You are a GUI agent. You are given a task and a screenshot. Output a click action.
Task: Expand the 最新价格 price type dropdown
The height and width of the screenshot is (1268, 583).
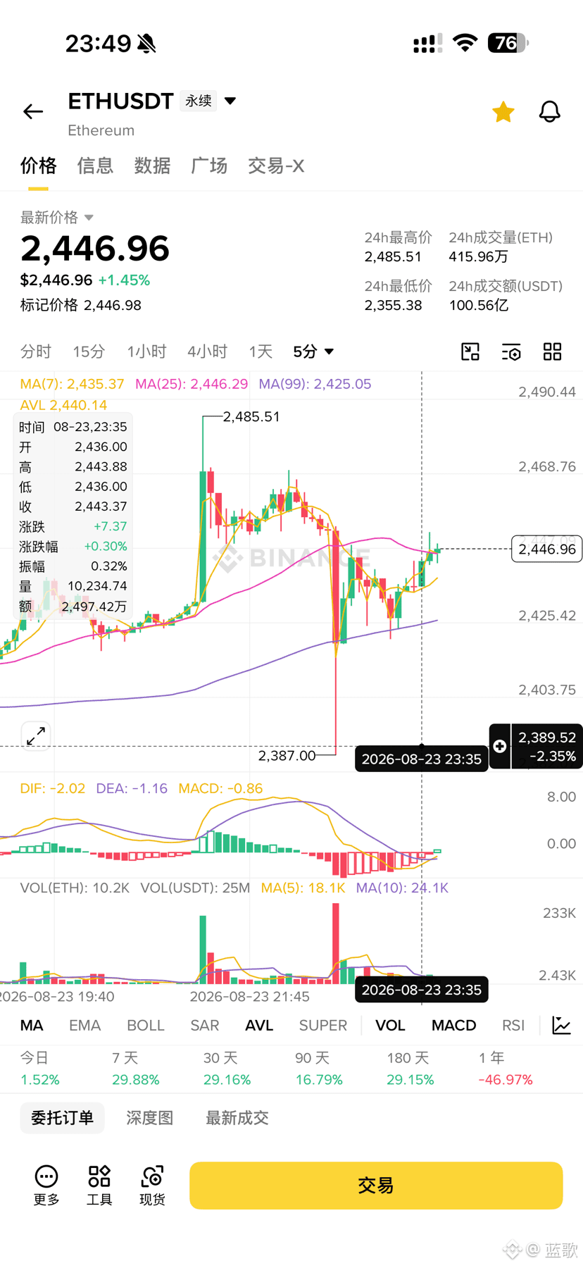(x=89, y=218)
